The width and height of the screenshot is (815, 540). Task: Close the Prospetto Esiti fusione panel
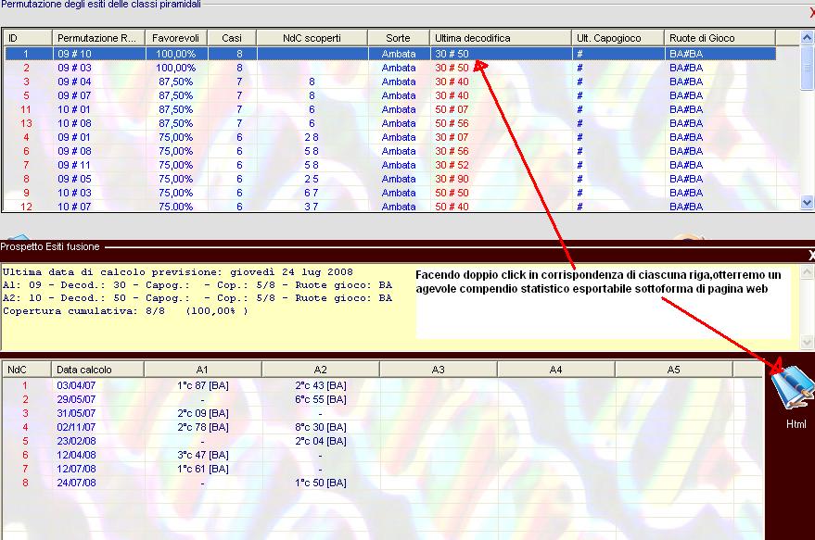pyautogui.click(x=811, y=255)
